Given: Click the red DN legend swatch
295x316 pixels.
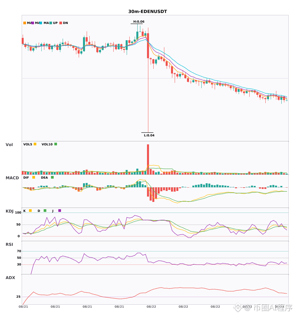Looking at the screenshot, I should tap(61, 23).
